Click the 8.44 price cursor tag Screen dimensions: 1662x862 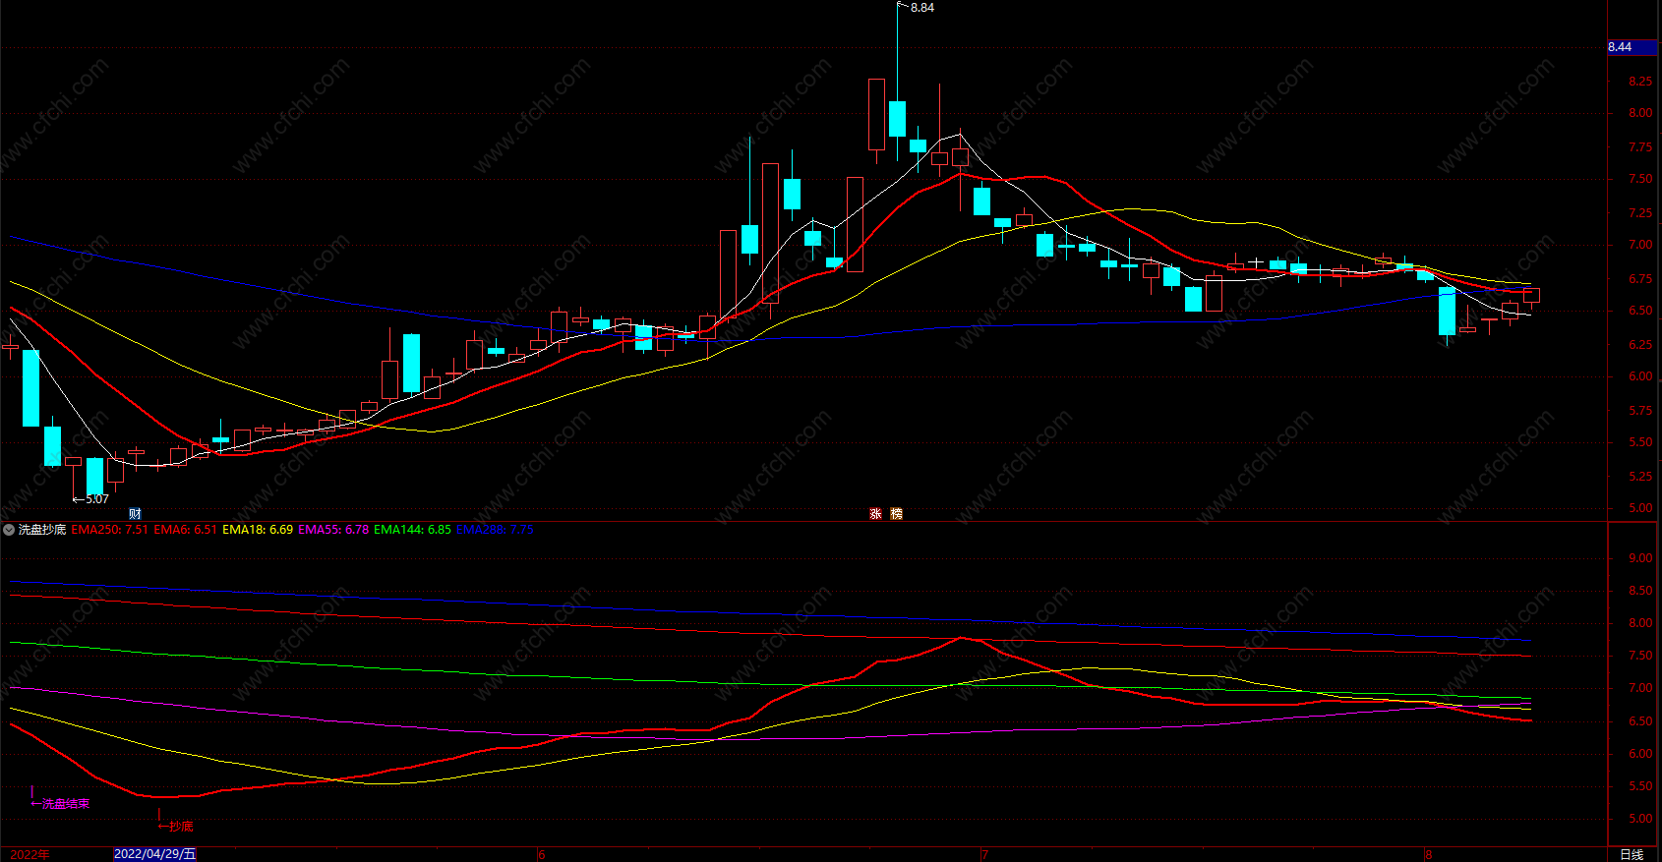coord(1632,47)
